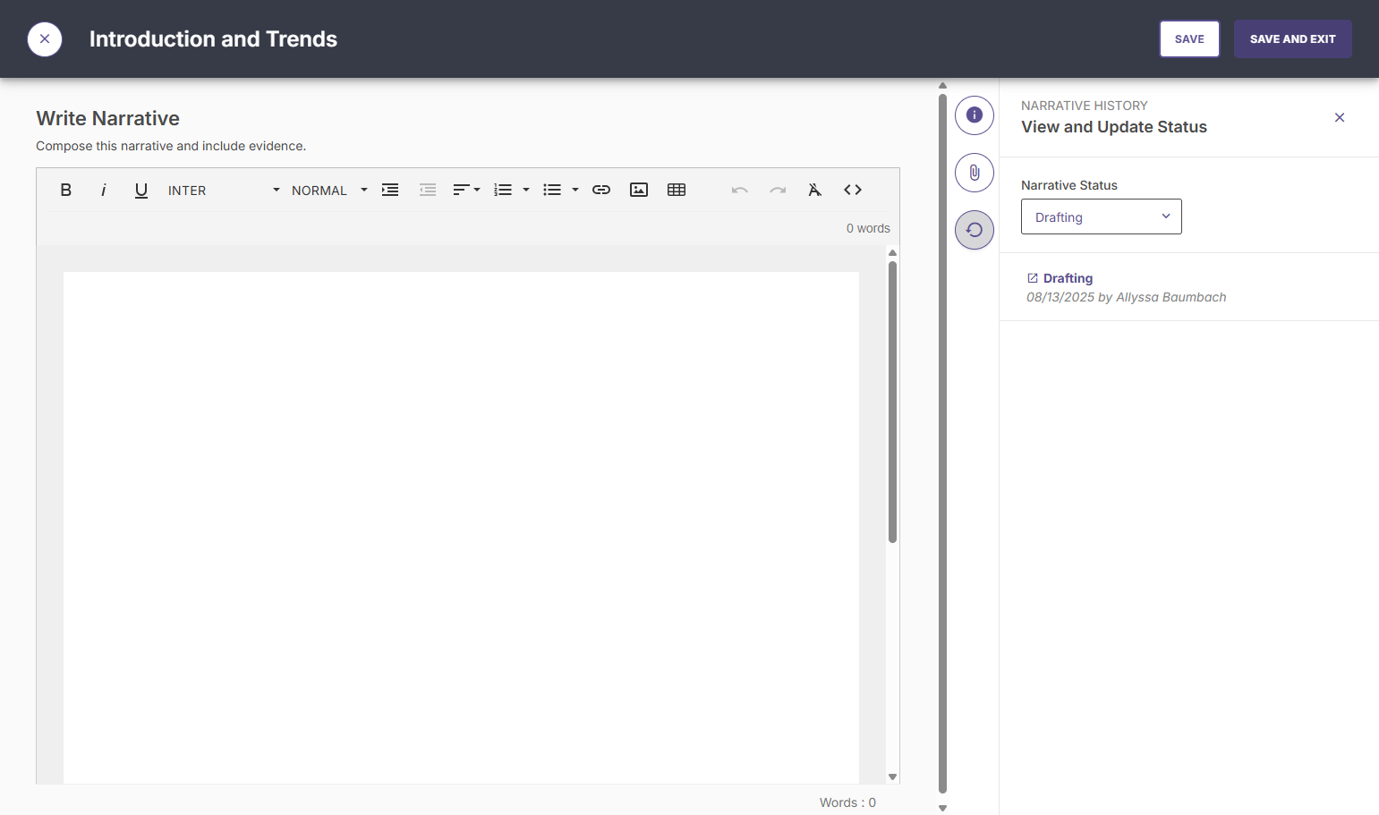
Task: Expand bulleted list style options arrow
Action: pos(575,190)
